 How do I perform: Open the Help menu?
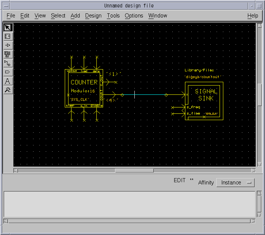coord(252,16)
